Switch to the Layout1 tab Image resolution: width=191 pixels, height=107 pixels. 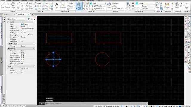point(11,106)
